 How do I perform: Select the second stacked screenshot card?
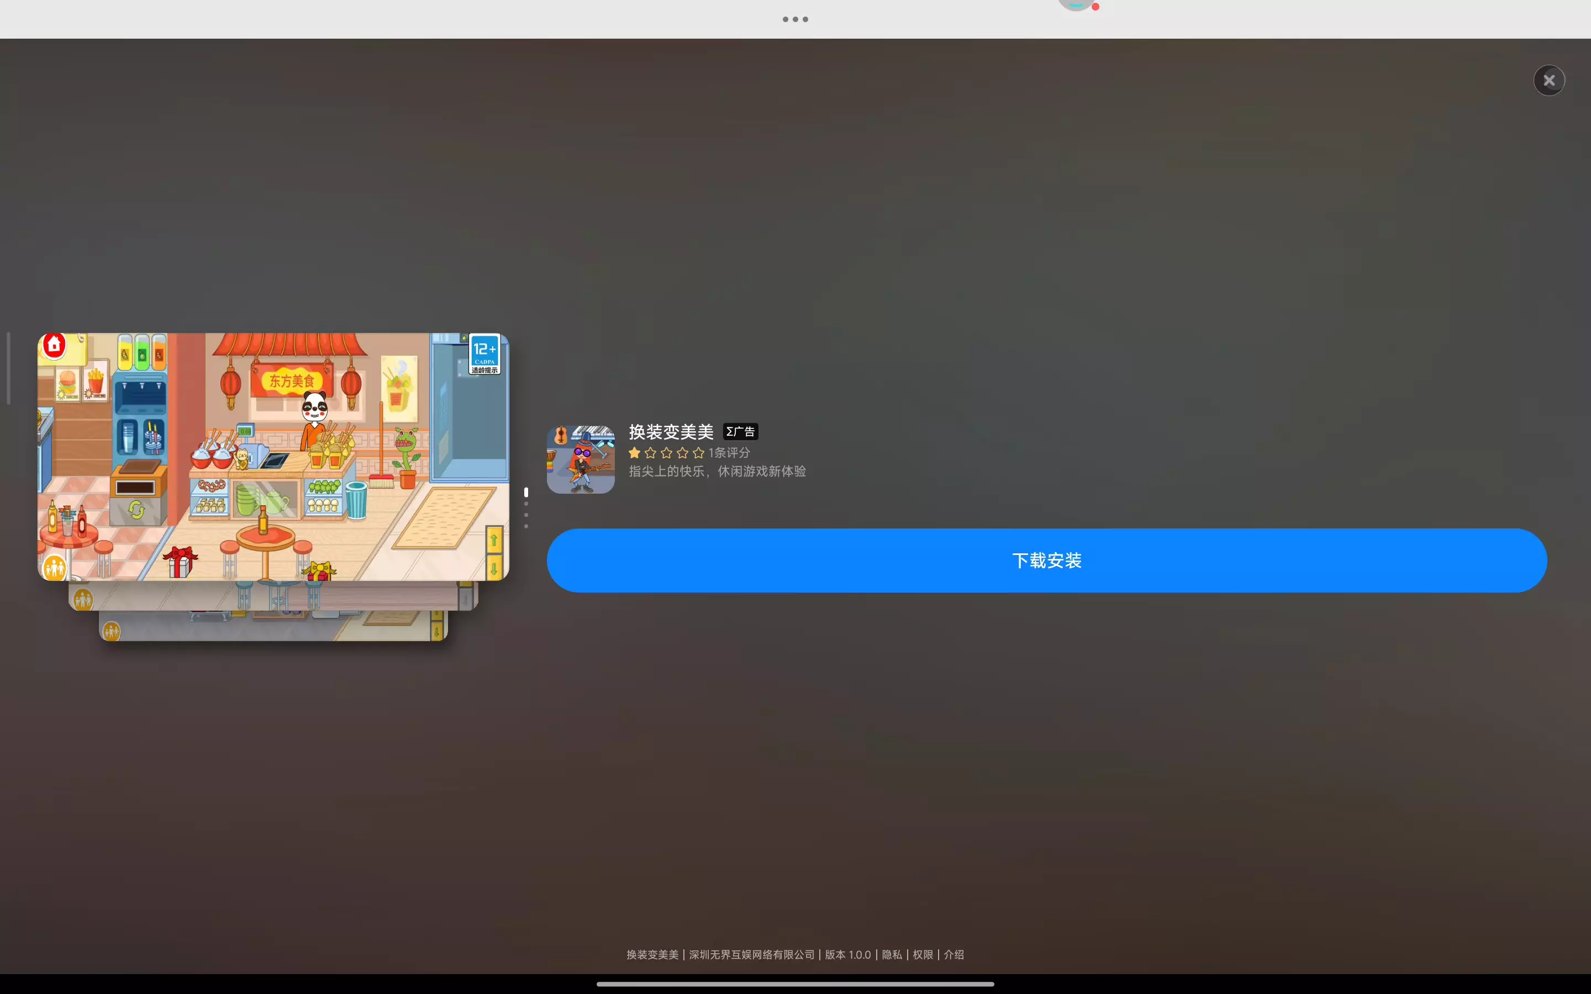[273, 596]
